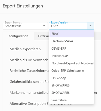
Task: Open the Filter tab
Action: coord(42,36)
